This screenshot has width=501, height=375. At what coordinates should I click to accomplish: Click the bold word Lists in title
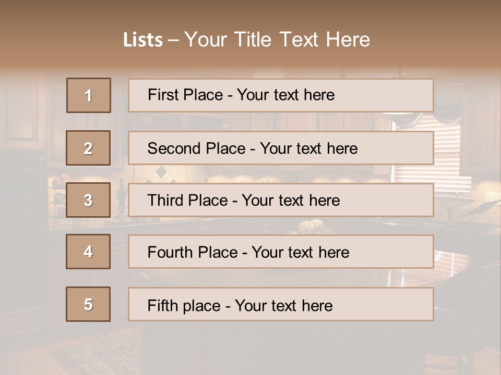point(142,40)
